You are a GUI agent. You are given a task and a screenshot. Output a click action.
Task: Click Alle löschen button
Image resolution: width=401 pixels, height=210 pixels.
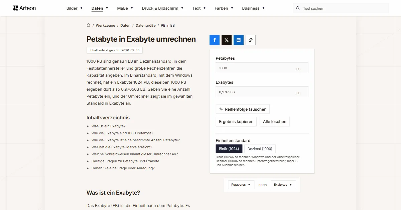click(x=275, y=122)
